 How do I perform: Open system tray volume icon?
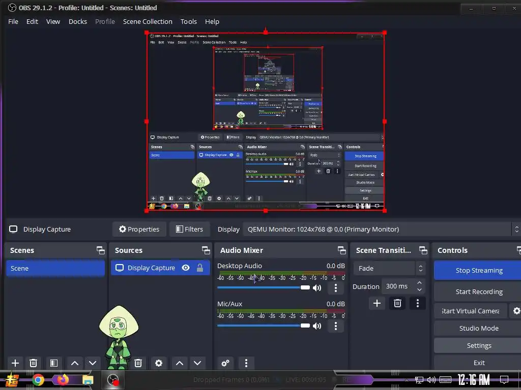pyautogui.click(x=431, y=380)
